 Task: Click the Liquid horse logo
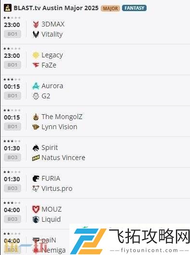36,219
